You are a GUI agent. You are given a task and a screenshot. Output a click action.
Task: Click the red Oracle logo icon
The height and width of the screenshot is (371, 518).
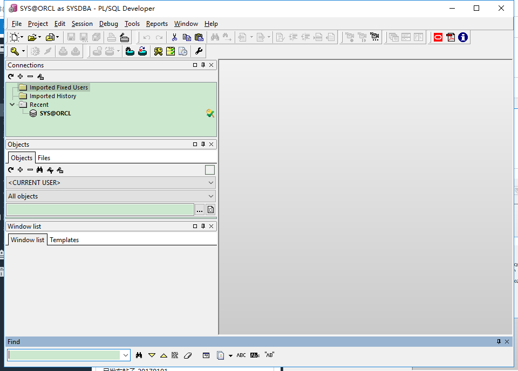pos(438,37)
